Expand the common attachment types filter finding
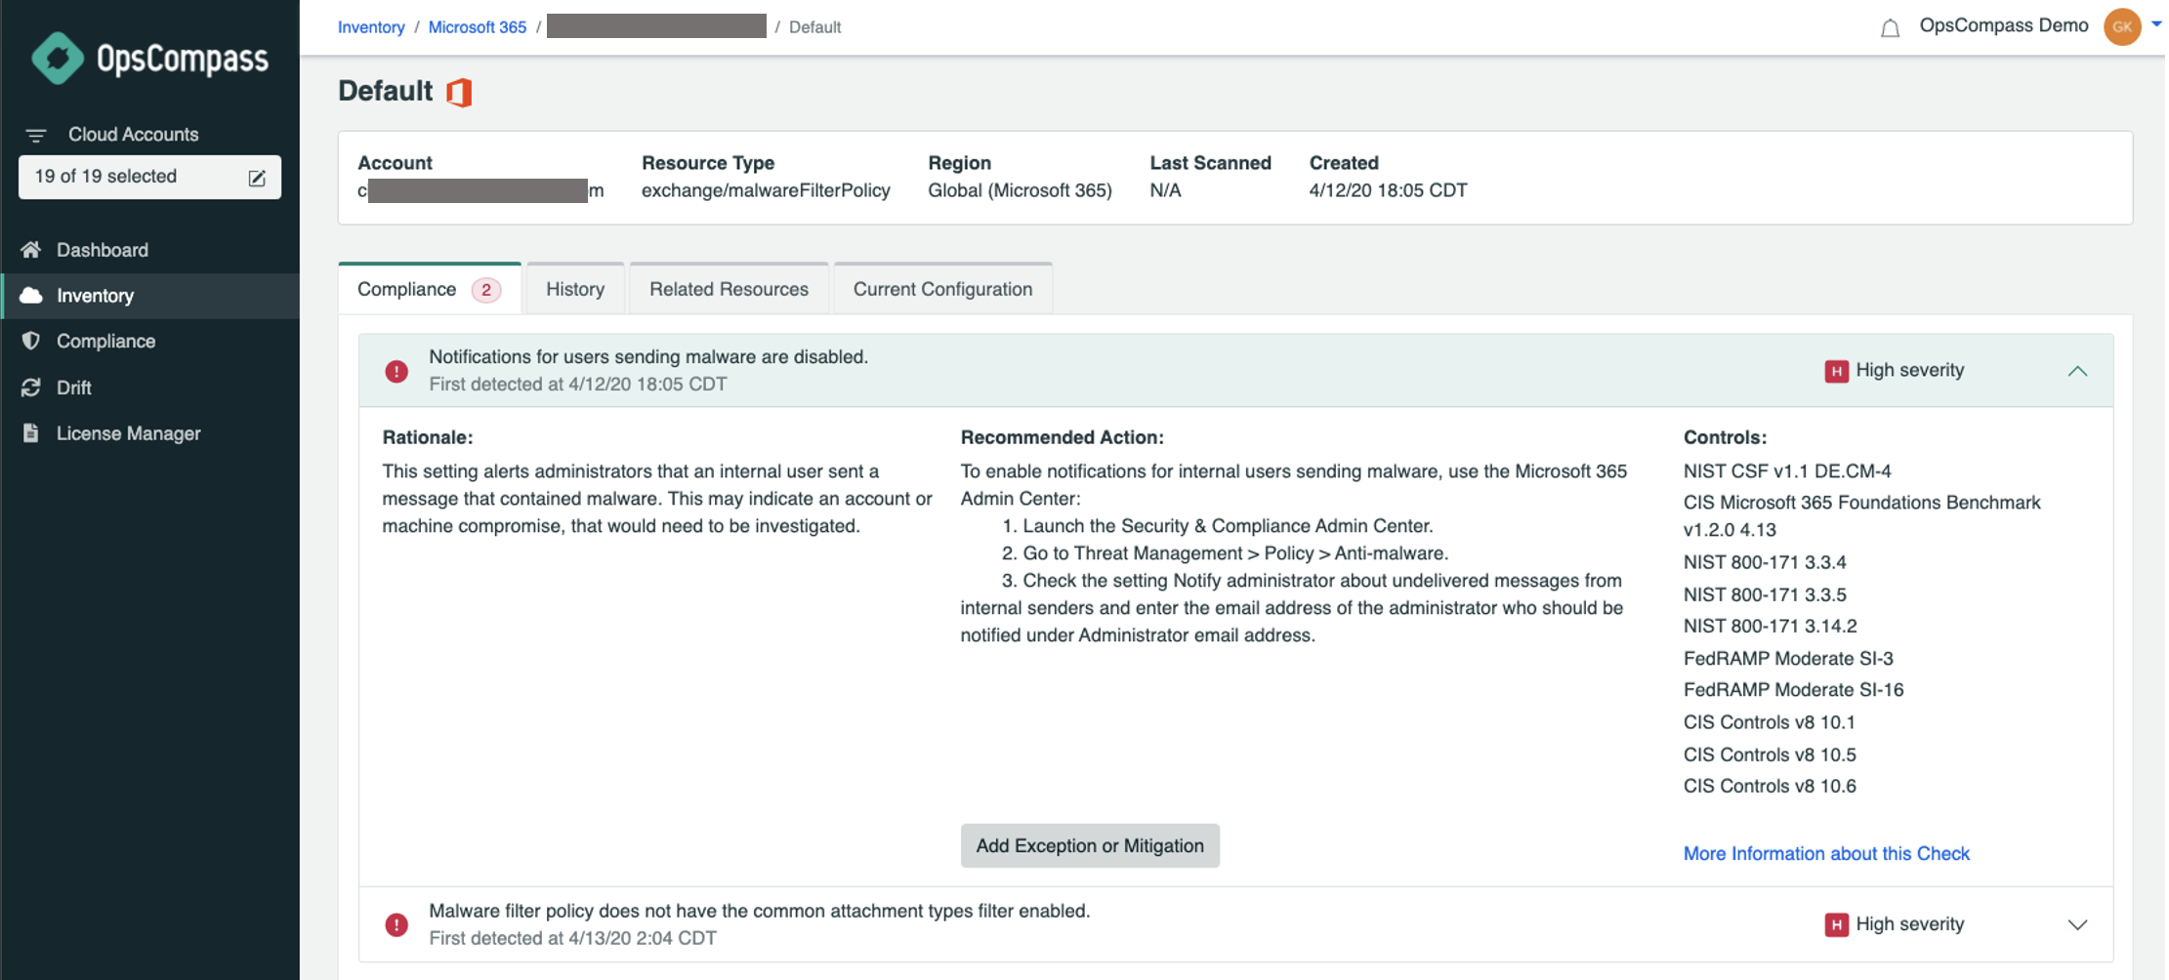Image resolution: width=2169 pixels, height=980 pixels. [x=2077, y=924]
